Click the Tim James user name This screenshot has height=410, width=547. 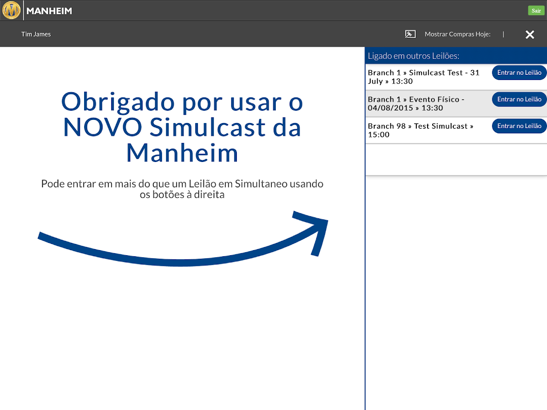pos(36,34)
